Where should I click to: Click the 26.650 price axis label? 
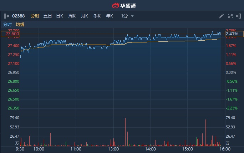click(14, 90)
